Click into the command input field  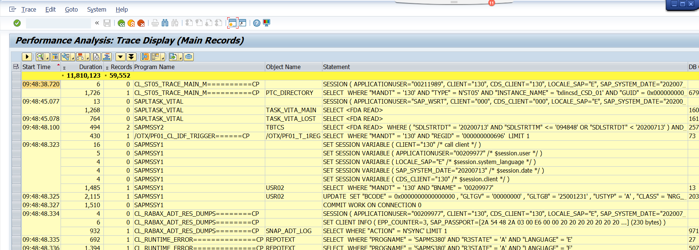[58, 23]
